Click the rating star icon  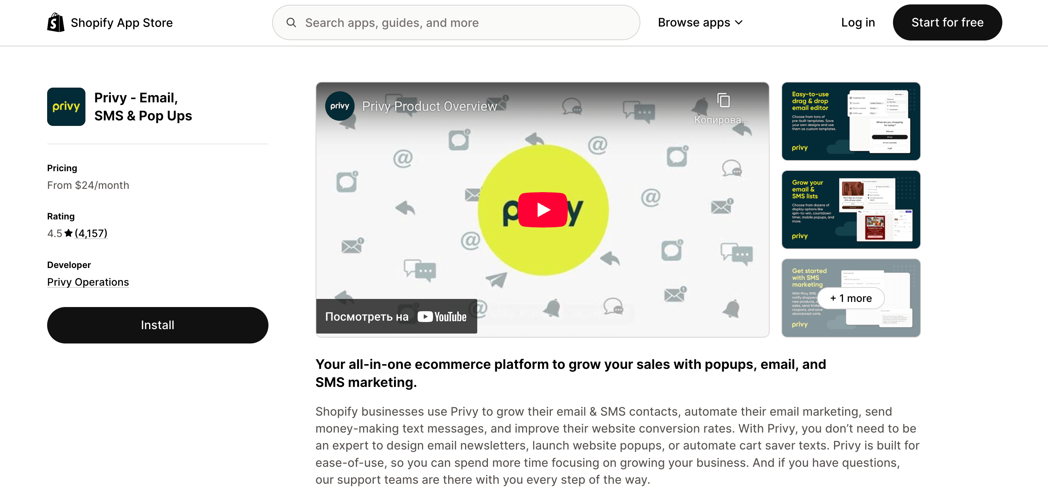coord(68,233)
